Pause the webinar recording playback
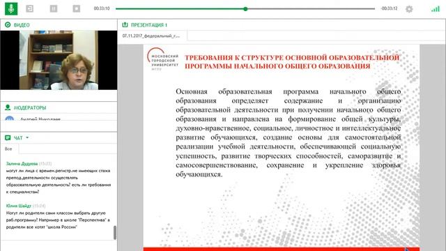Viewport: 446px width, 251px height. 54,9
